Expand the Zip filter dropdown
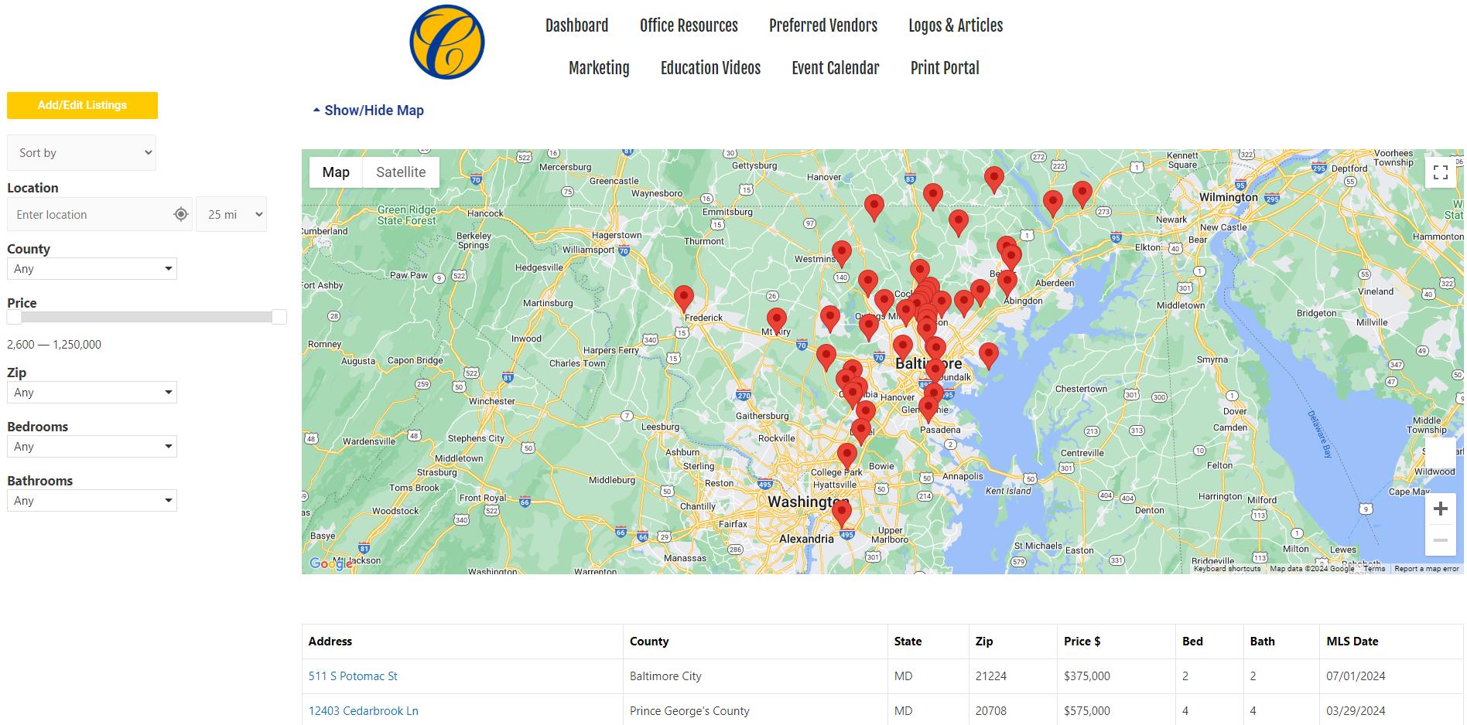 pyautogui.click(x=92, y=392)
